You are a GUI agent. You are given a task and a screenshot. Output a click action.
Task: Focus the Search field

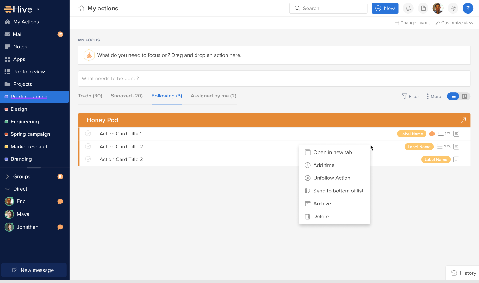(x=328, y=9)
